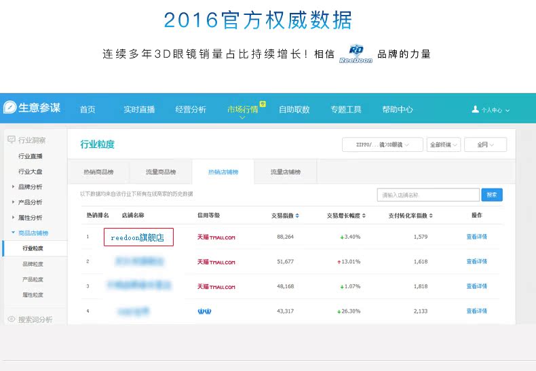Expand 产品分析 in the sidebar
Viewport: 536px width, 371px height.
(14, 202)
